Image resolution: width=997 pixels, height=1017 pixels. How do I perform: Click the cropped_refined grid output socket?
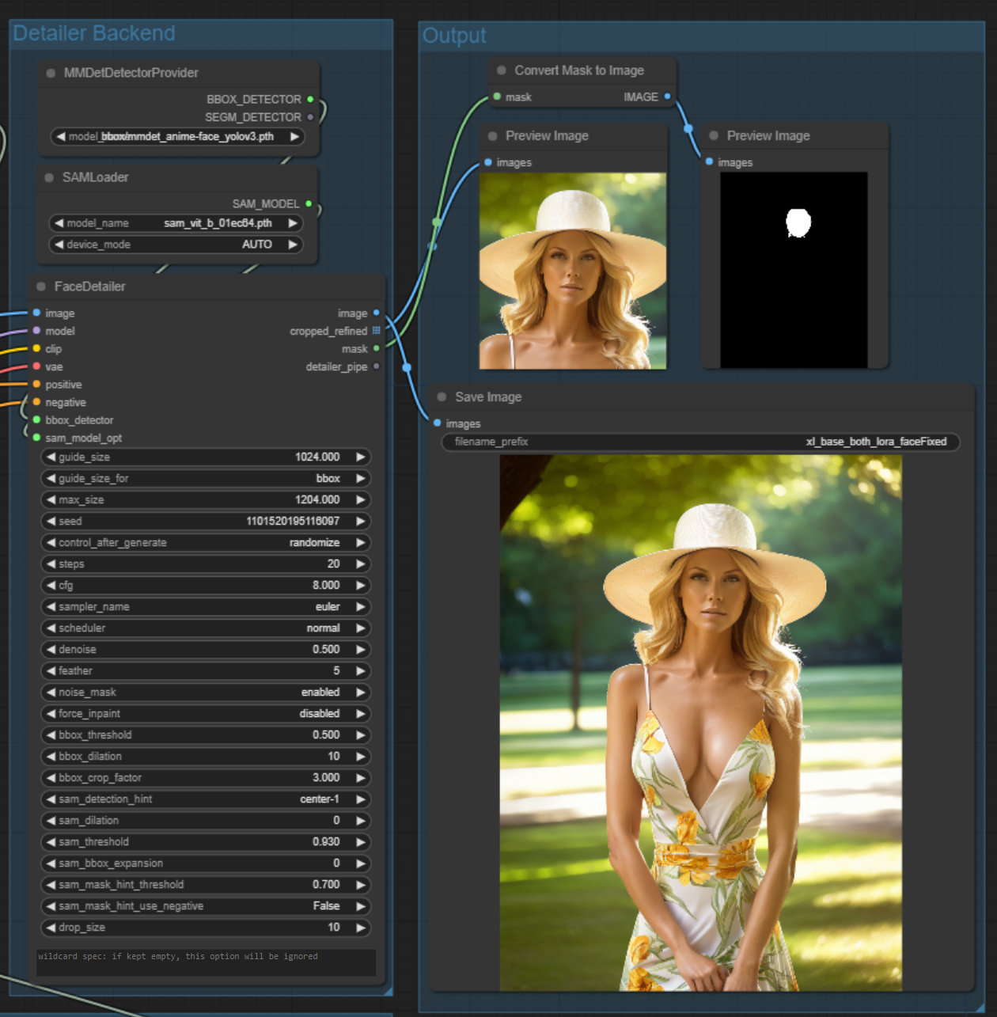(376, 331)
